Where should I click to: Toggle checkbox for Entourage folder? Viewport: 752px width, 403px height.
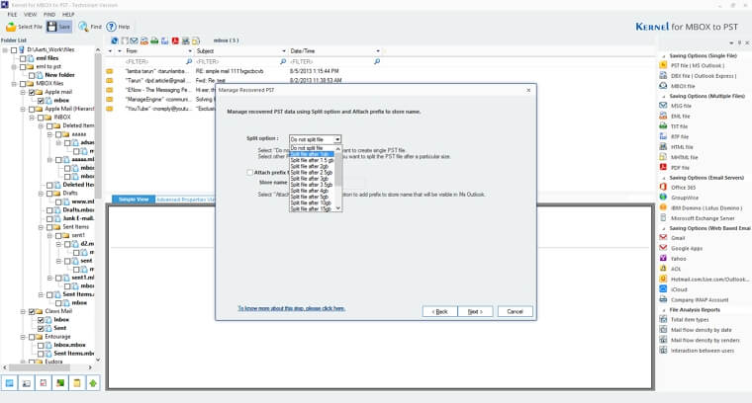pyautogui.click(x=32, y=337)
